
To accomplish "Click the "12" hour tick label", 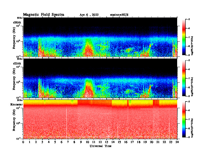I will coord(100,142).
